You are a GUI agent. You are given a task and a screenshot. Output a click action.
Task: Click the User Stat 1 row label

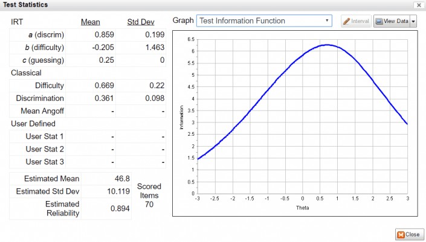45,136
